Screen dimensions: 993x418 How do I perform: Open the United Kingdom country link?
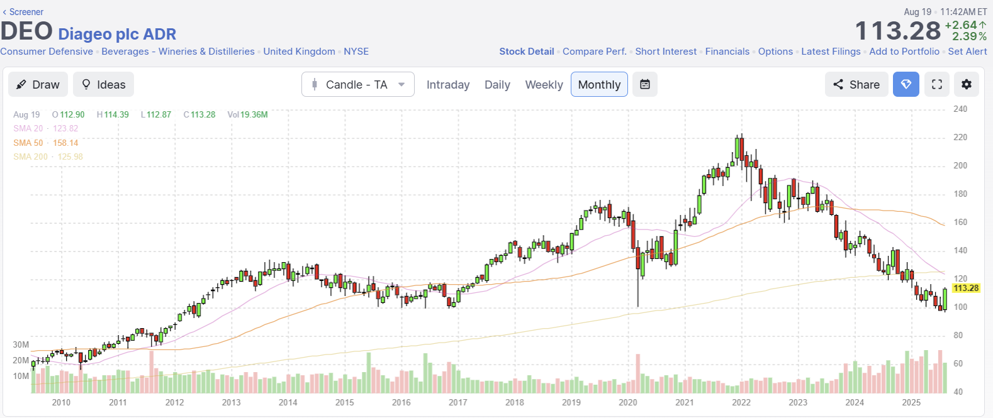click(299, 52)
